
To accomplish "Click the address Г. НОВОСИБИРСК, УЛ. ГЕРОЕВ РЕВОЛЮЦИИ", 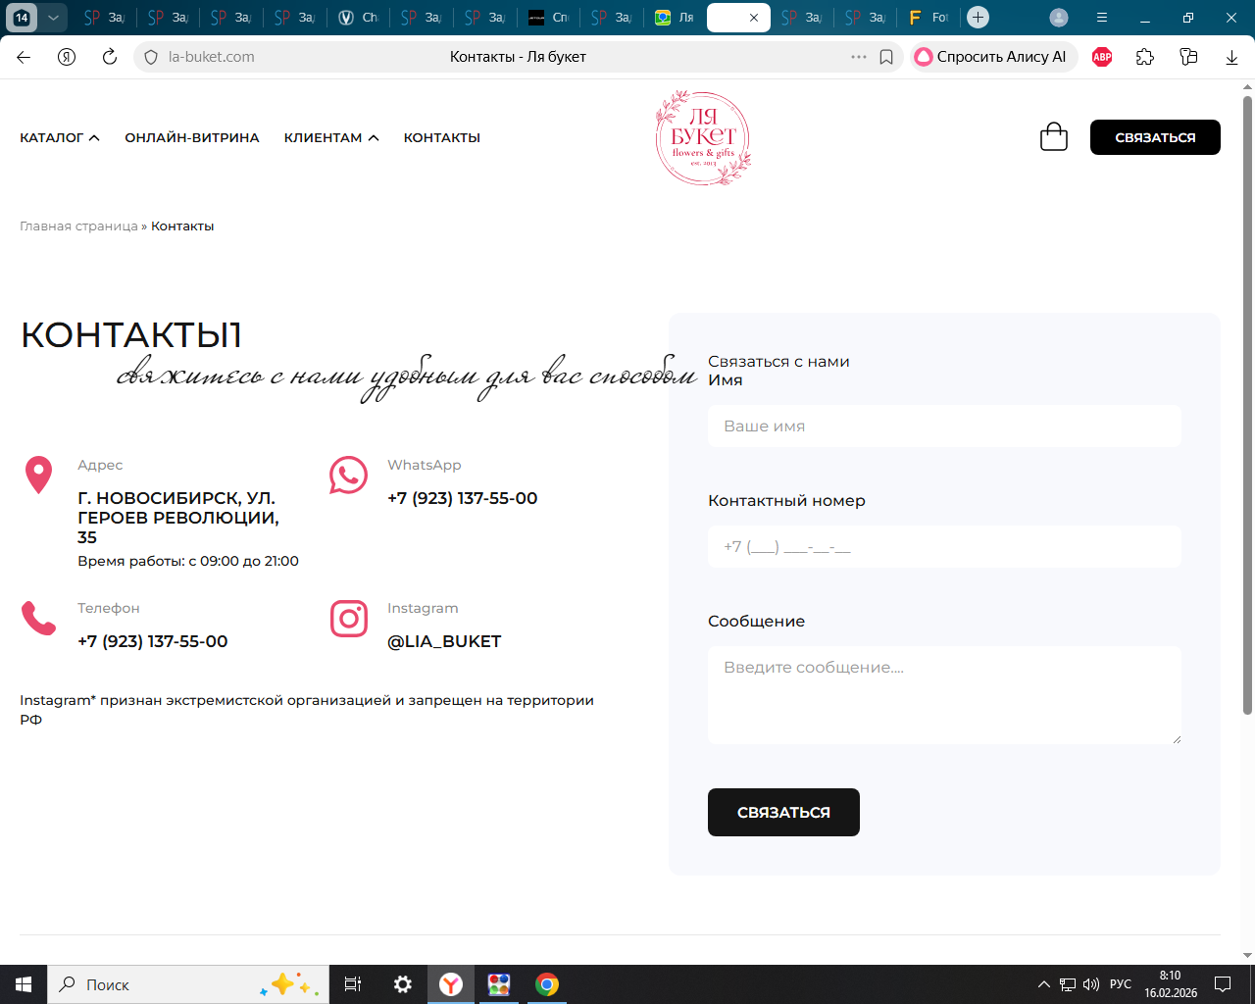I will click(178, 518).
